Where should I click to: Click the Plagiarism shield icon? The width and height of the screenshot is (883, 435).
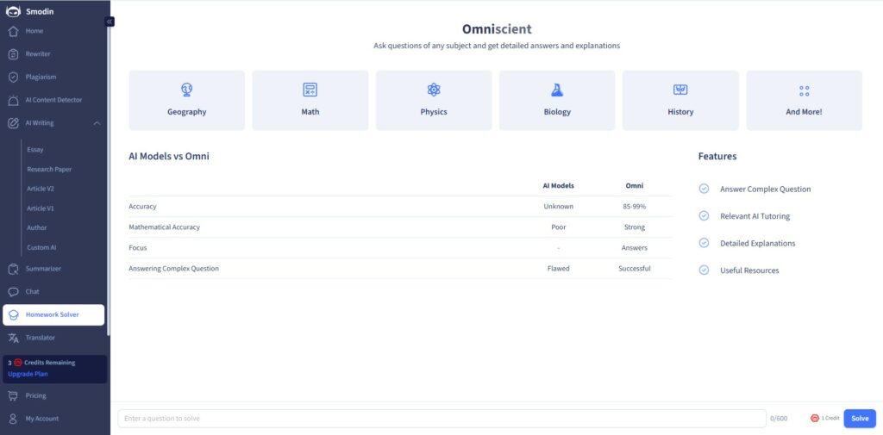(x=14, y=78)
